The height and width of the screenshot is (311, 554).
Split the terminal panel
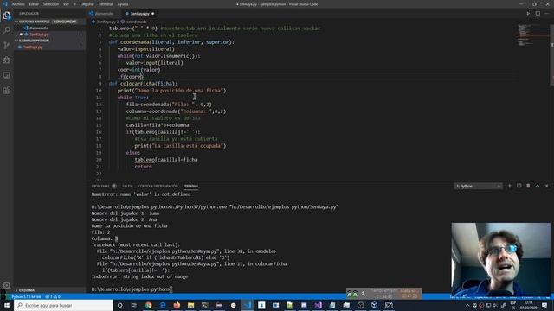(519, 186)
